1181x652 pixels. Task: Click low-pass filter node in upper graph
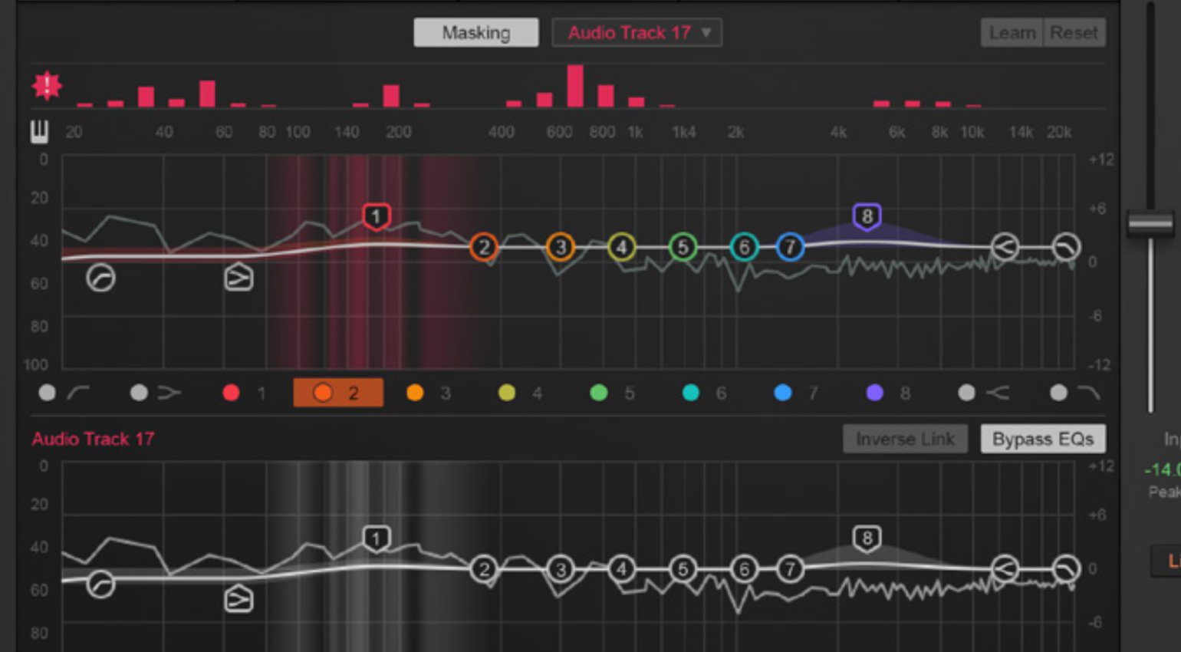(x=1065, y=247)
